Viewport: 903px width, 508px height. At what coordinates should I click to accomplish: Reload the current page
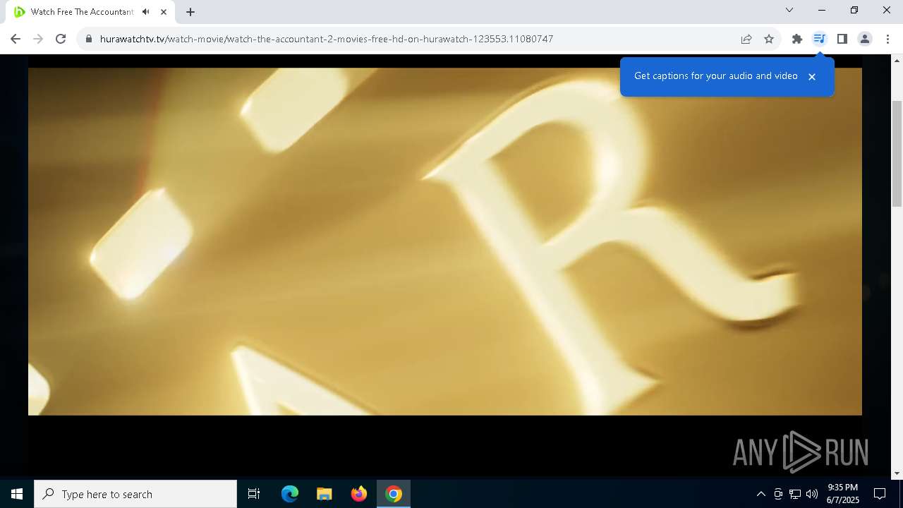(61, 39)
